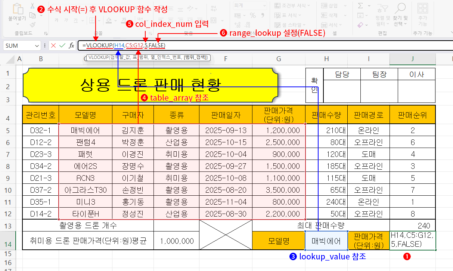The width and height of the screenshot is (453, 271).
Task: Toggle bold formatting with the 가 icon
Action: (57, 20)
